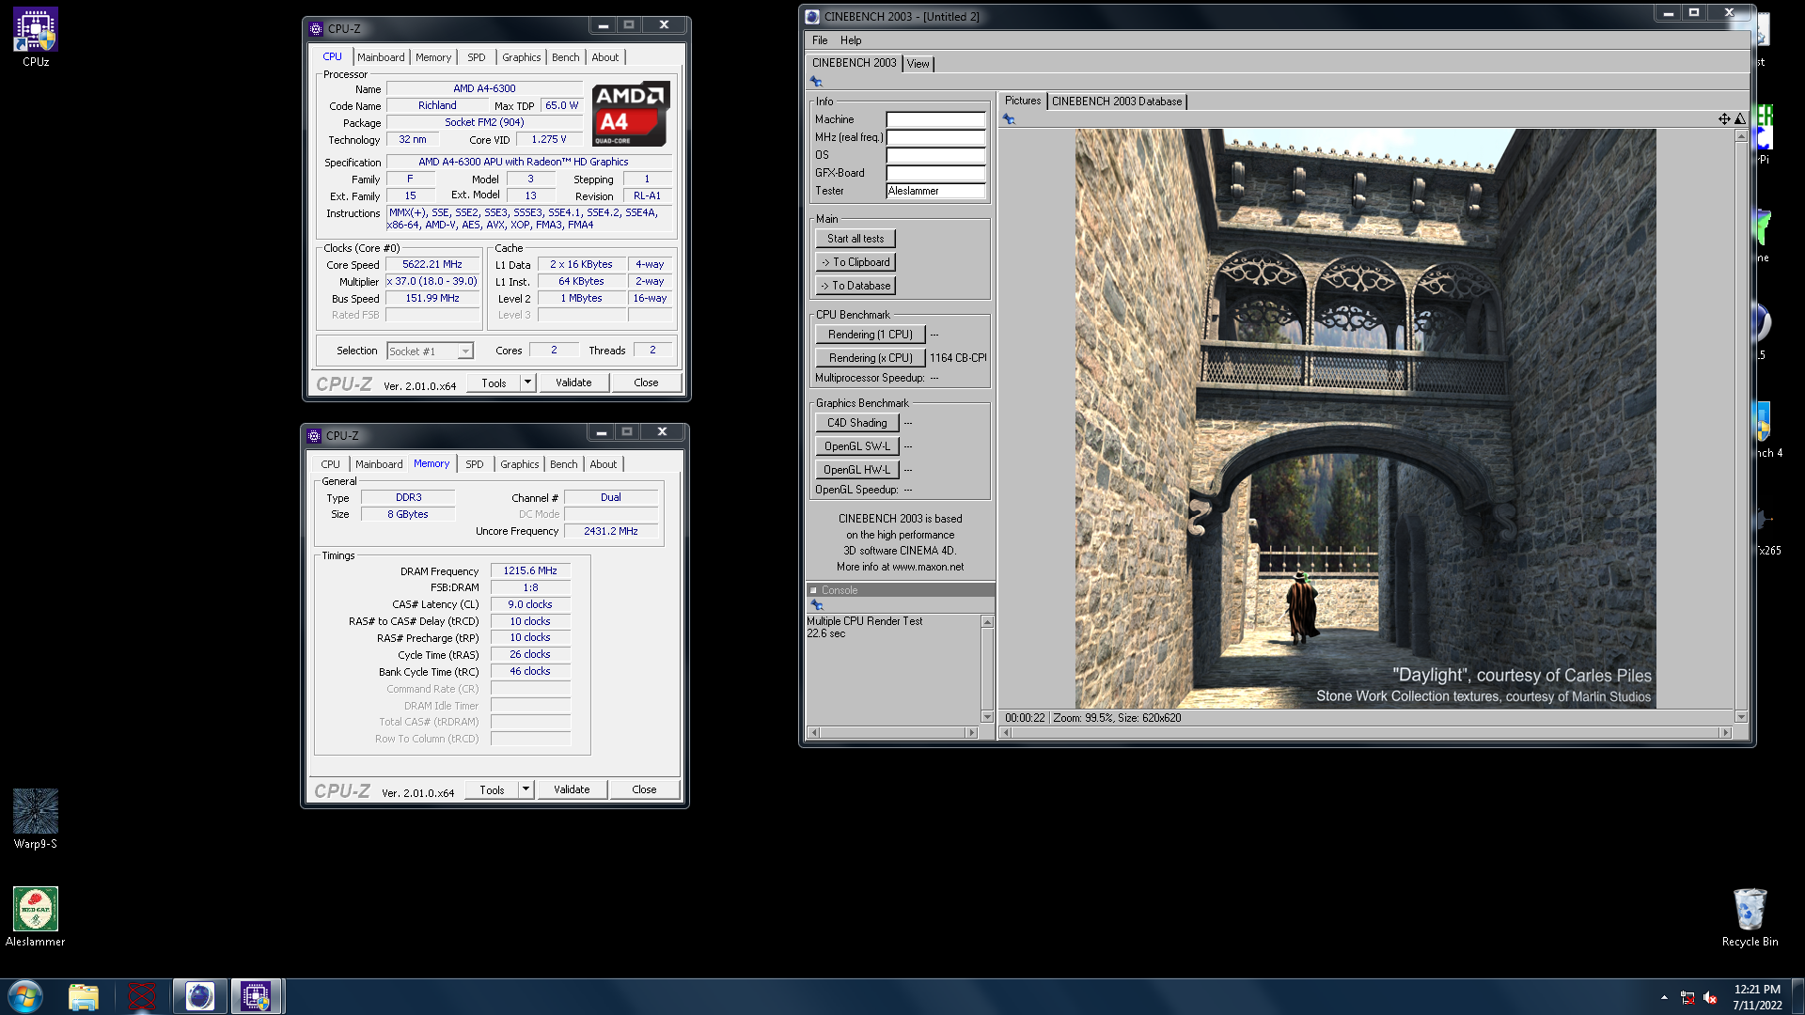Open Graphics tab in bottom CPU-Z window
This screenshot has width=1805, height=1015.
click(519, 464)
